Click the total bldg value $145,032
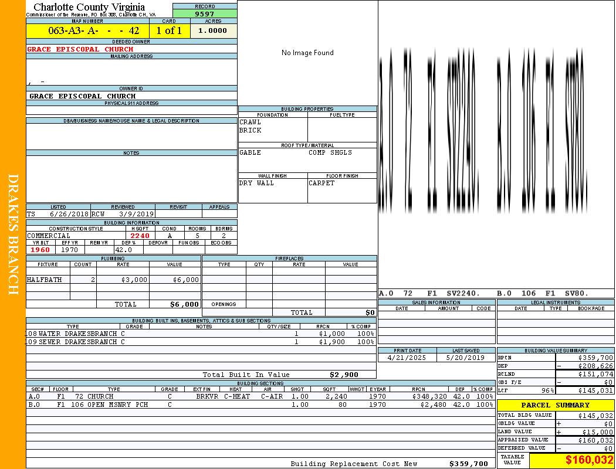 (595, 416)
